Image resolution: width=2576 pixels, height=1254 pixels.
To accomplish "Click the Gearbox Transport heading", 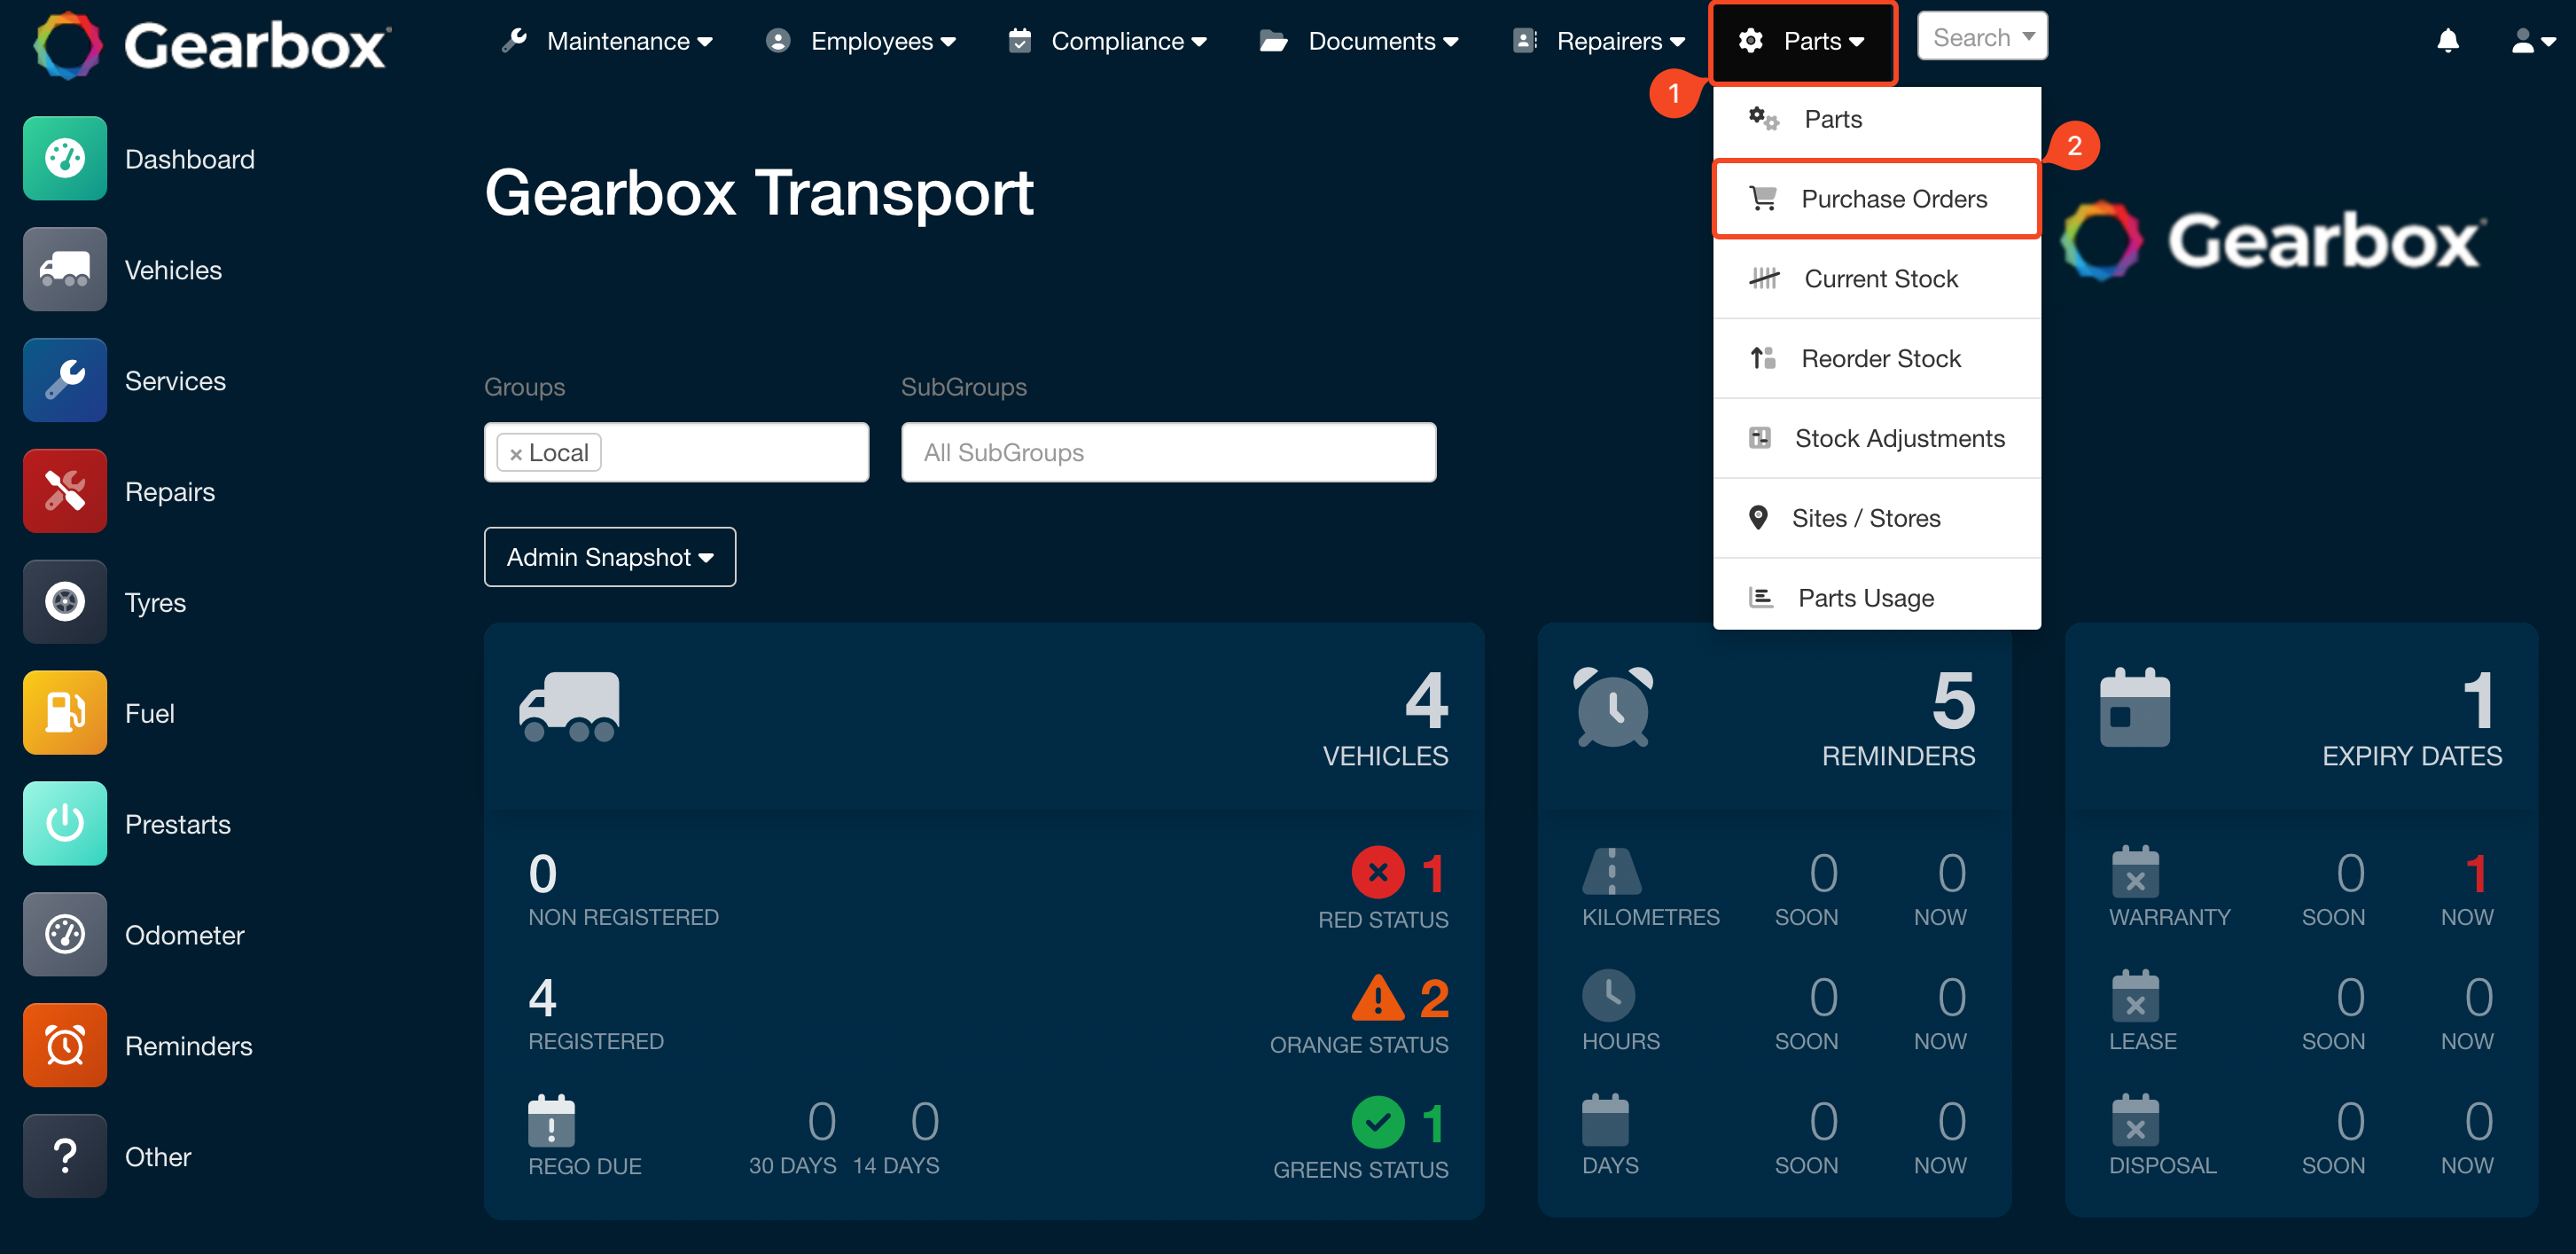I will point(759,192).
